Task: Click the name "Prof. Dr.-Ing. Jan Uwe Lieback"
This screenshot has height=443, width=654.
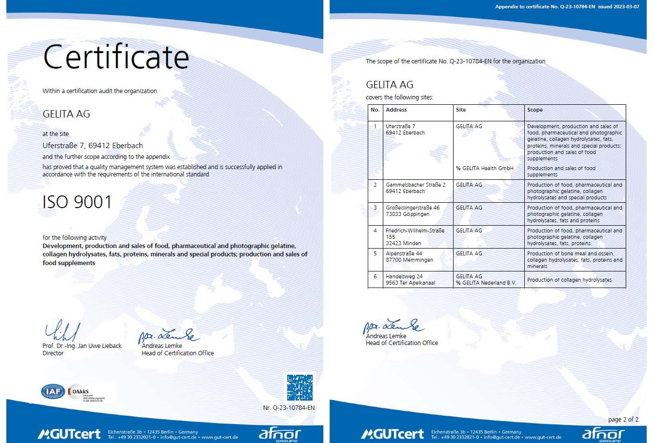Action: pos(82,346)
